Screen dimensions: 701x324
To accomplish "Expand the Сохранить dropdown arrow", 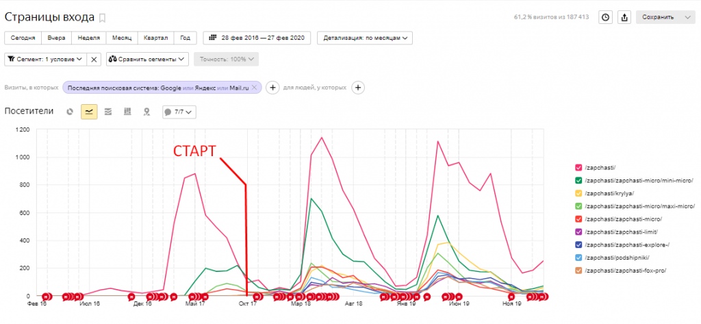I will 687,17.
